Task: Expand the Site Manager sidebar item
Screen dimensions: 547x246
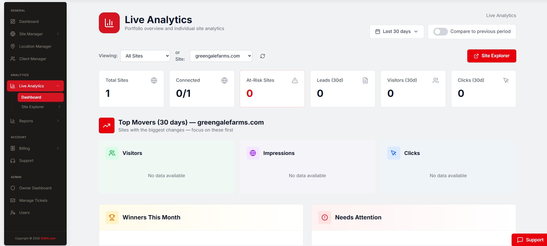Action: (35, 34)
